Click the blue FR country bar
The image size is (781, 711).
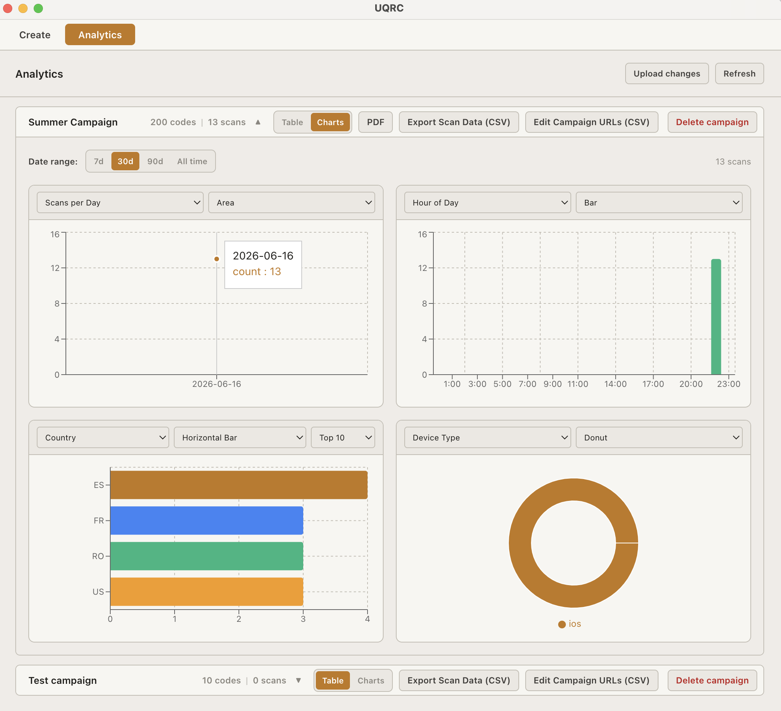[206, 520]
